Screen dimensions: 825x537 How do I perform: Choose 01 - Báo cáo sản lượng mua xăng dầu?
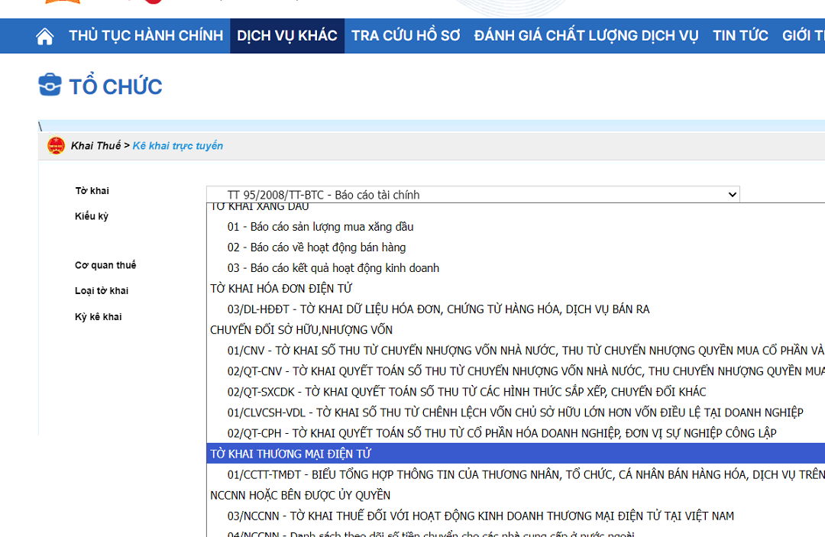(320, 227)
